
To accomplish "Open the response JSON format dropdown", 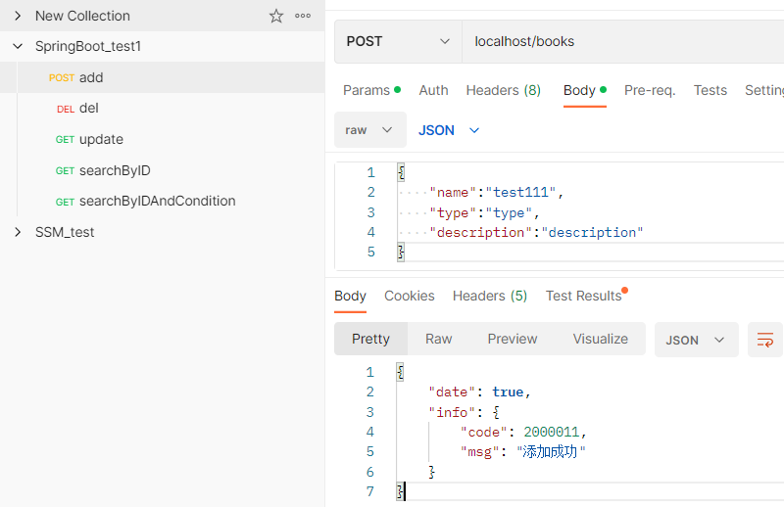I will point(696,340).
